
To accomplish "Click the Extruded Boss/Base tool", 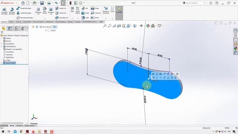I will pyautogui.click(x=4, y=11).
